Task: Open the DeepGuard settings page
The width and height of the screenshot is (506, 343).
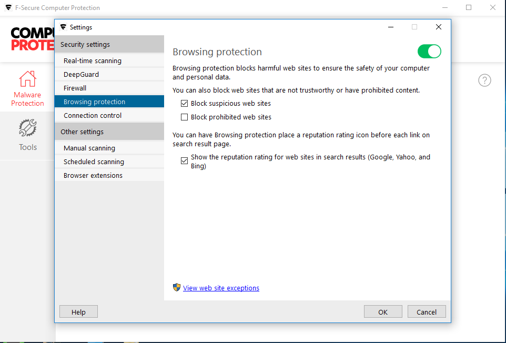Action: (109, 74)
